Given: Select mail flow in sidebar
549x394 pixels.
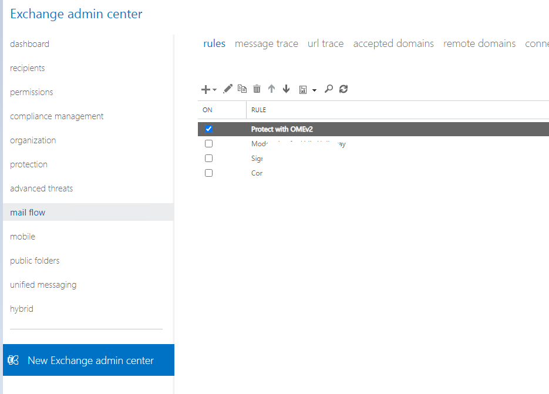Looking at the screenshot, I should 88,212.
